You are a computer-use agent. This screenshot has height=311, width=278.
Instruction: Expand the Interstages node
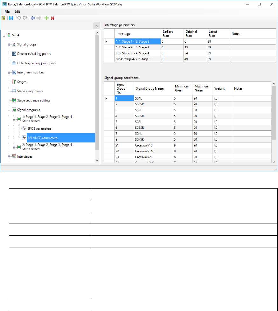pos(9,157)
